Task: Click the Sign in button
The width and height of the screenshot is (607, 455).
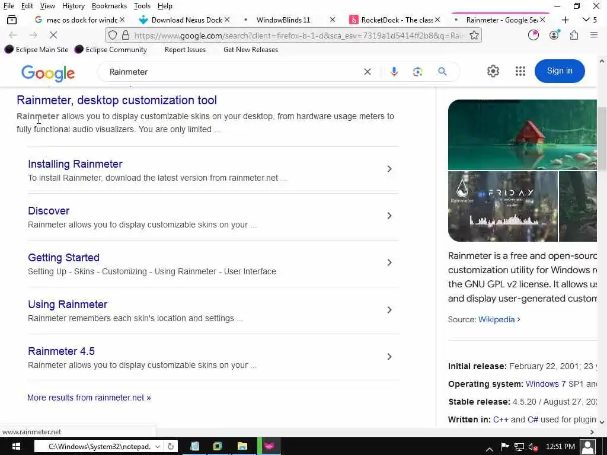Action: click(x=560, y=71)
